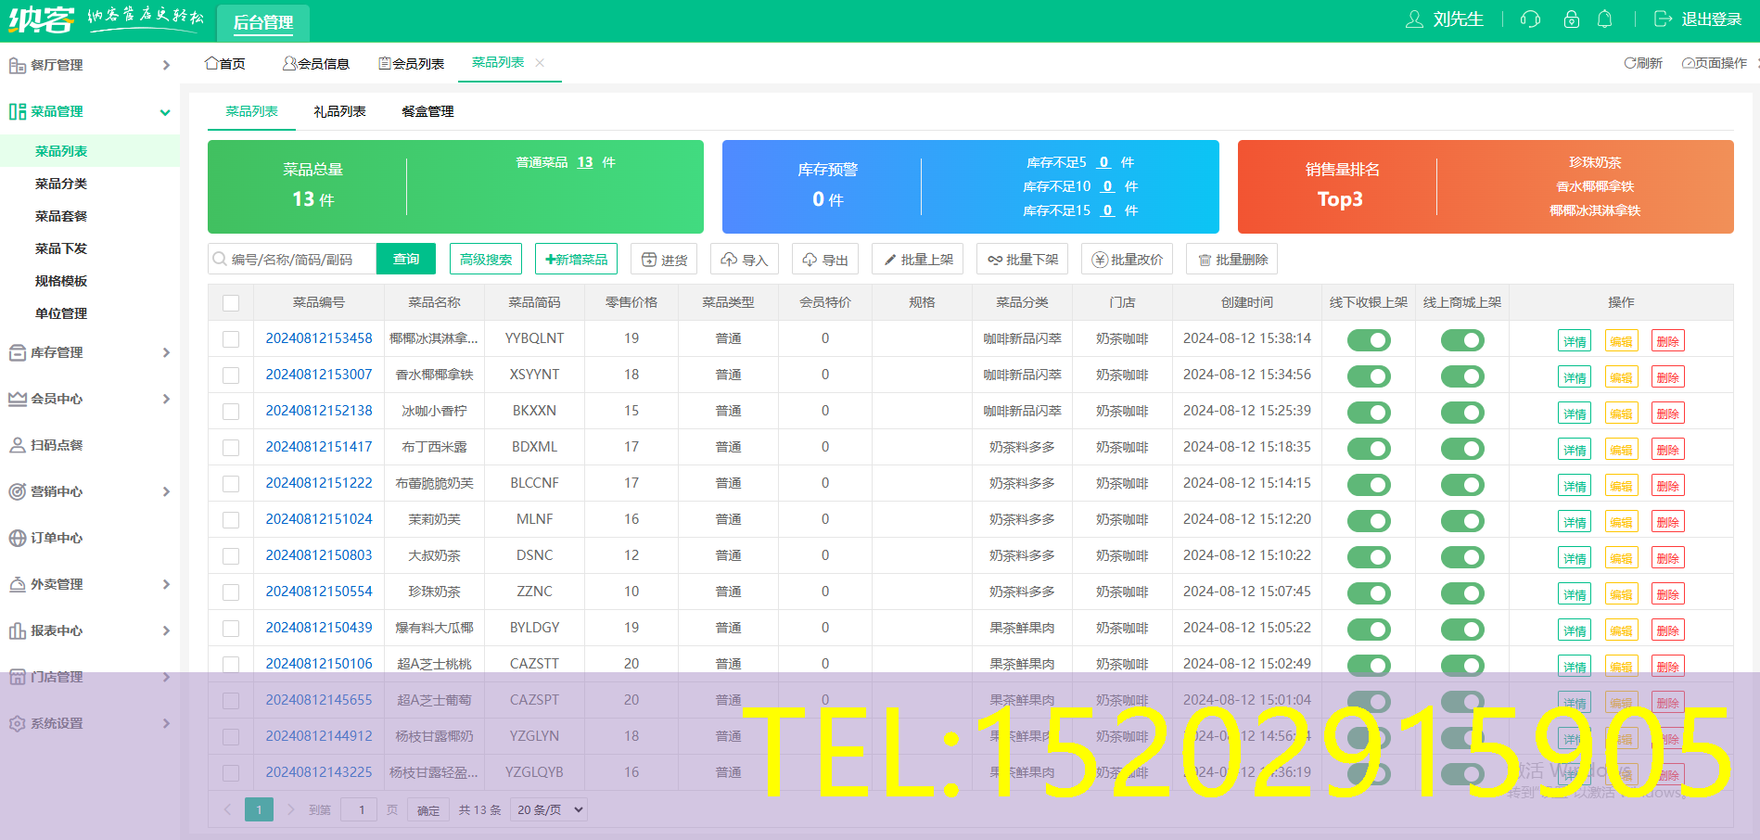Toggle 线上商城上架 for 香水椰椰拿铁 row
The height and width of the screenshot is (840, 1760).
click(x=1462, y=376)
